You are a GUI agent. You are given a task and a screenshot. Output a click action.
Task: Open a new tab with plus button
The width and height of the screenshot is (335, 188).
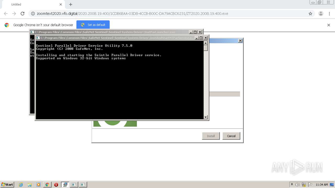click(x=71, y=4)
